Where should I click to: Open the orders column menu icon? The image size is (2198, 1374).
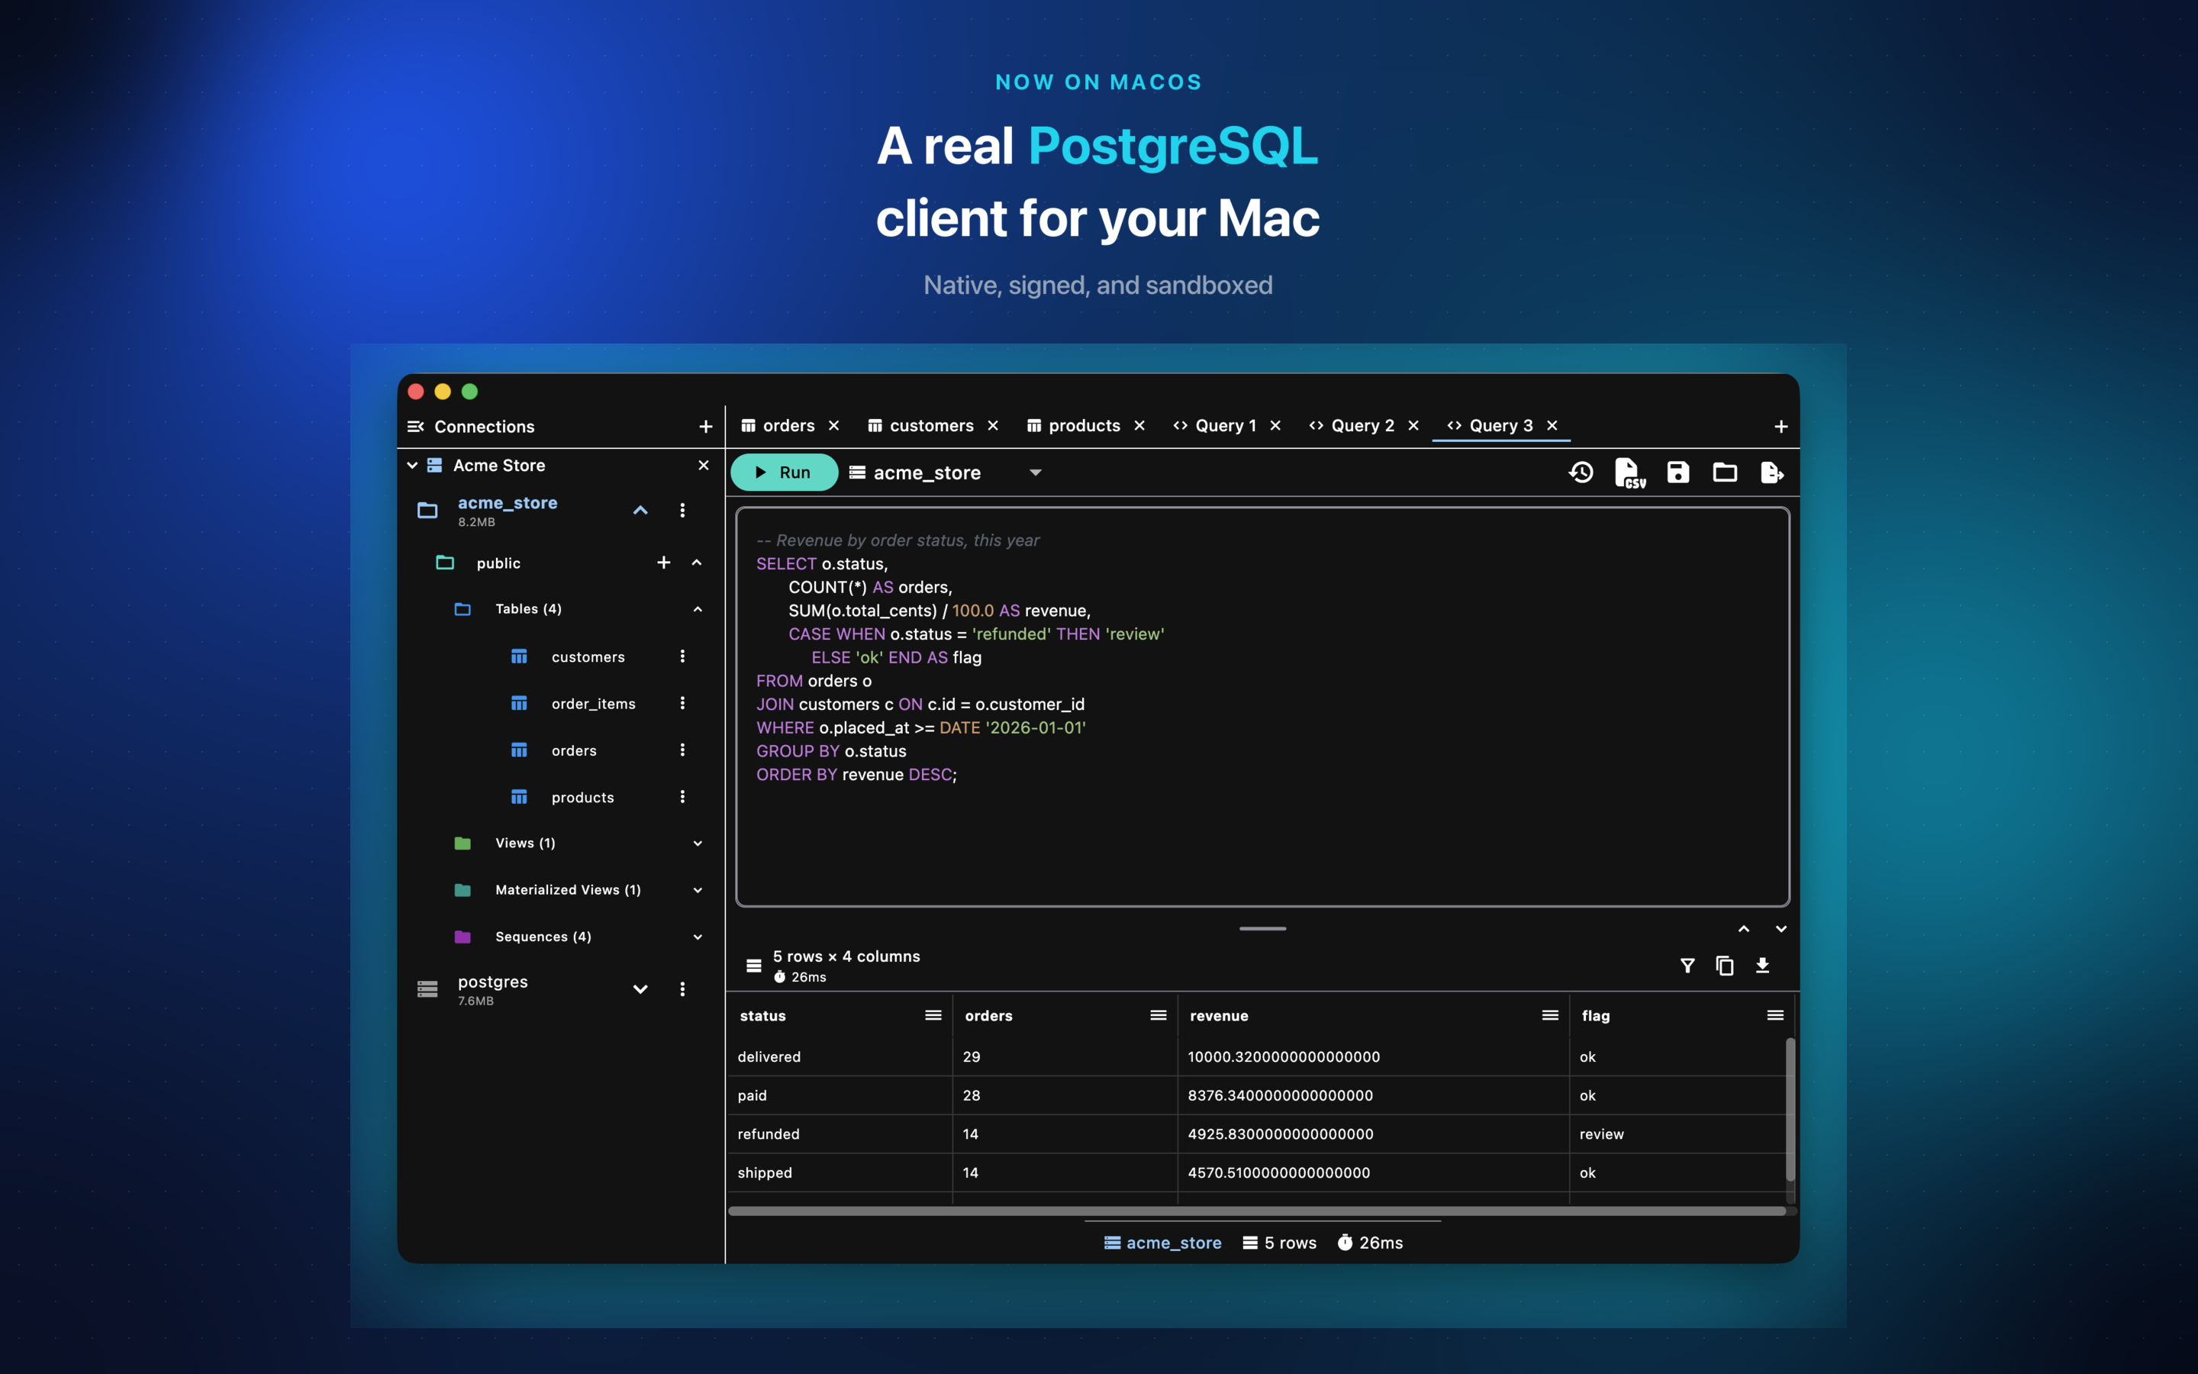click(1158, 1016)
